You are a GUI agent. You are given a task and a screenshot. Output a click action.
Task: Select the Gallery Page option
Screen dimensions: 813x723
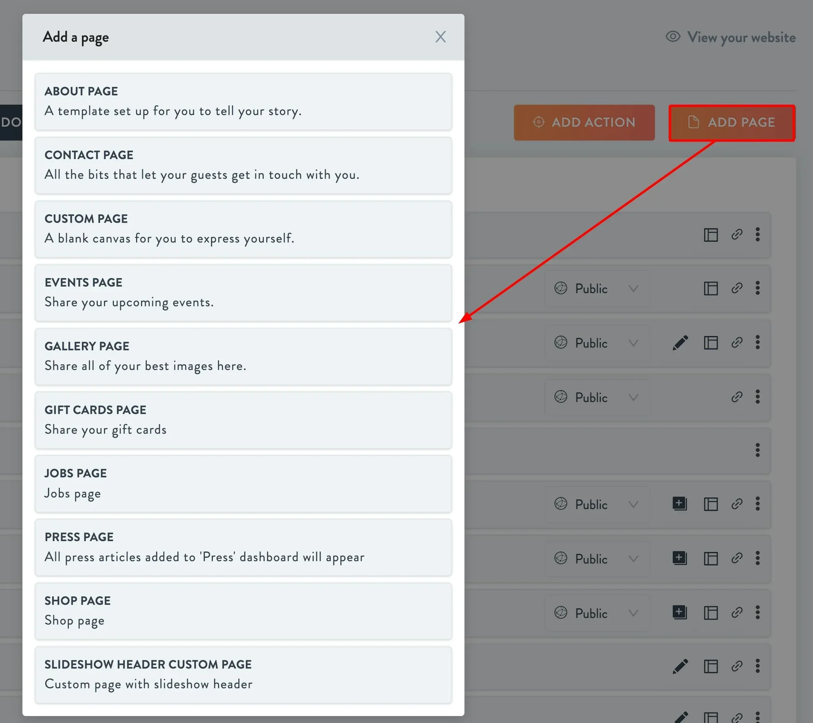pyautogui.click(x=243, y=356)
